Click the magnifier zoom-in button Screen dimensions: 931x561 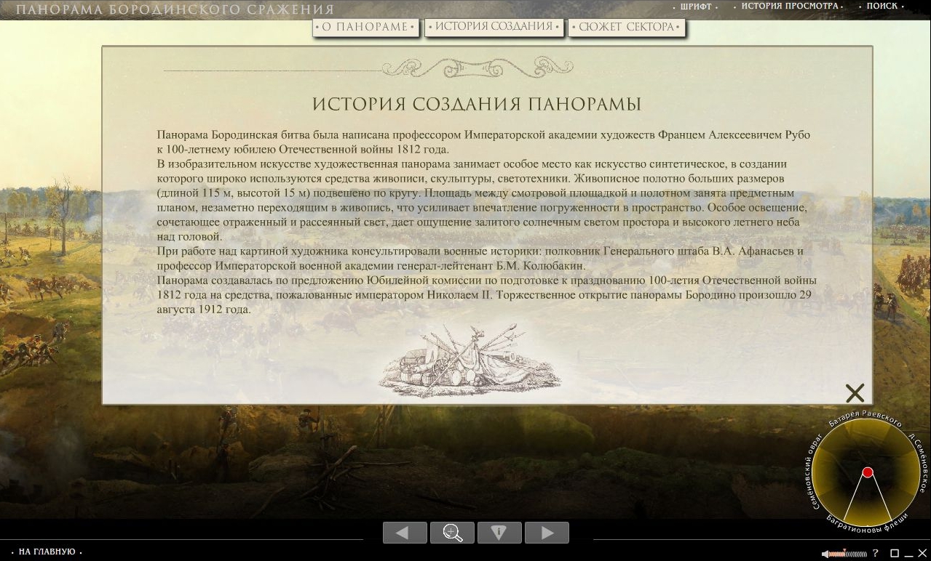tap(452, 533)
